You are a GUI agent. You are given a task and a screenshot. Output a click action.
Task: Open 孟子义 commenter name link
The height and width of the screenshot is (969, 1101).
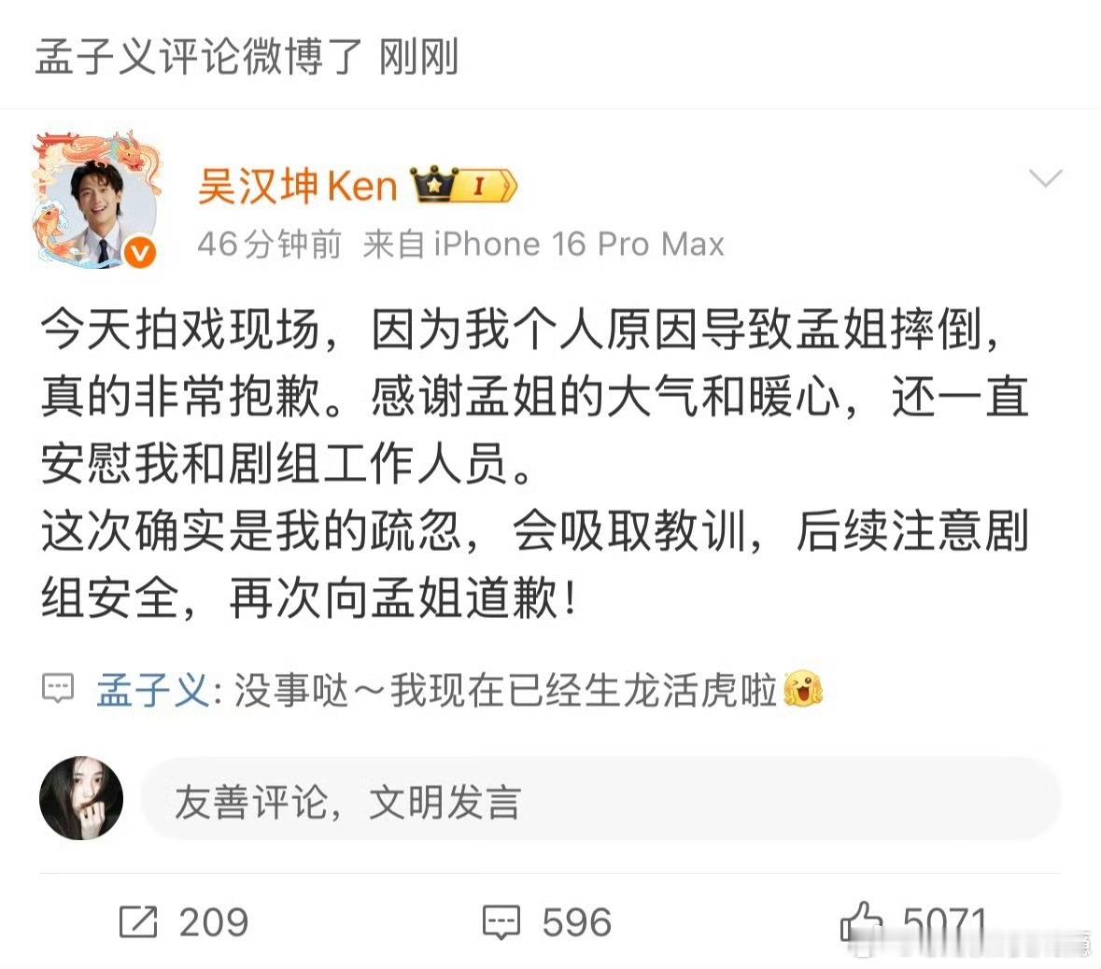click(153, 690)
